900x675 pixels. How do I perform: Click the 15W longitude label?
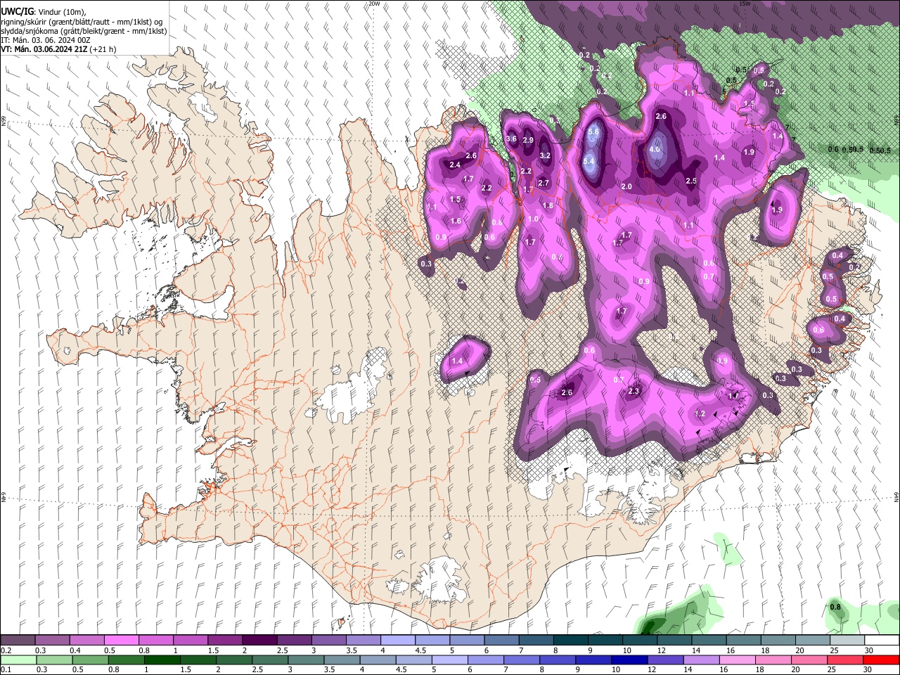[x=745, y=4]
